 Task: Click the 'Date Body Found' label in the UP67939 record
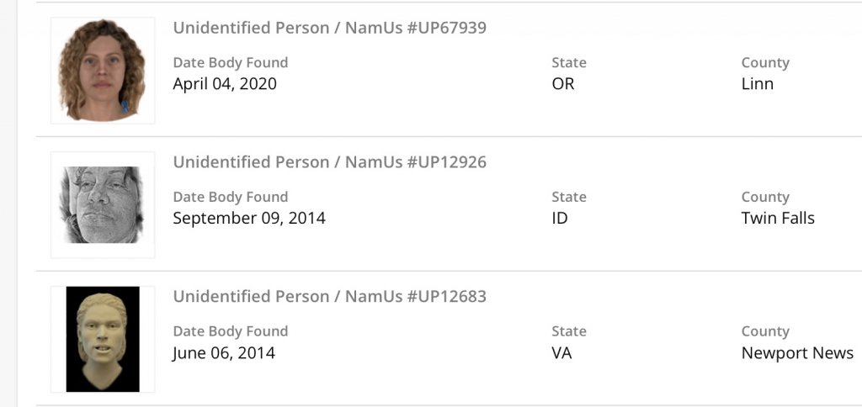point(231,63)
